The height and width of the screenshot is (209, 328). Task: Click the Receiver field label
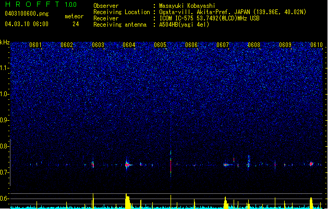coord(106,18)
